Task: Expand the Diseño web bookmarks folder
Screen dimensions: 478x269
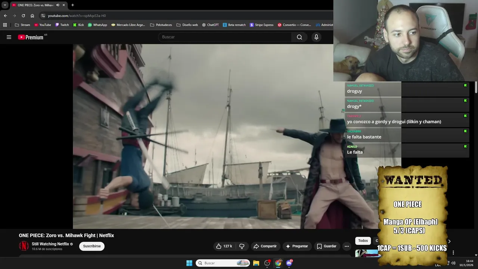Action: click(187, 25)
